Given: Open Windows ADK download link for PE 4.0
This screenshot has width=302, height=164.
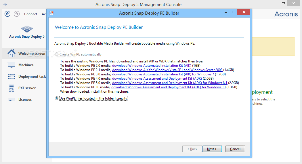Looking at the screenshot, I should (x=157, y=79).
